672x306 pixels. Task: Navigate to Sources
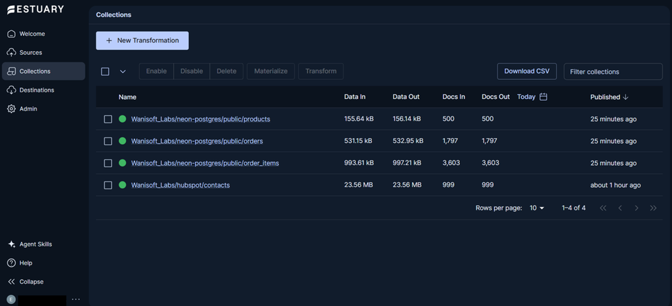[x=44, y=52]
